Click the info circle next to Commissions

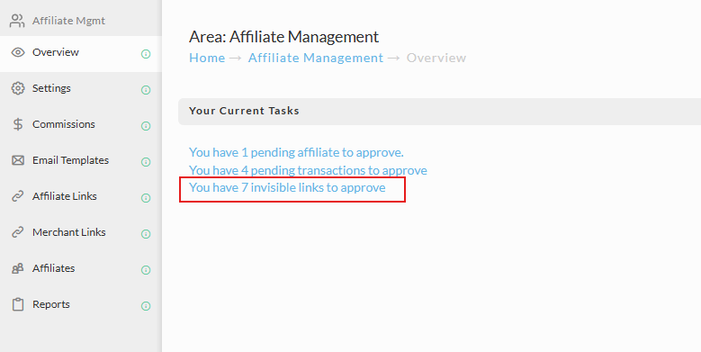[146, 126]
